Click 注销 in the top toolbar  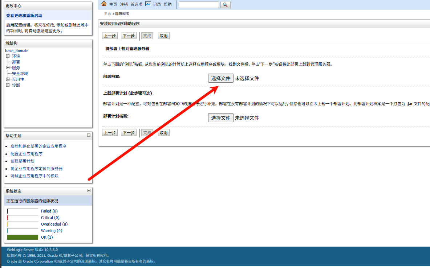click(x=124, y=5)
